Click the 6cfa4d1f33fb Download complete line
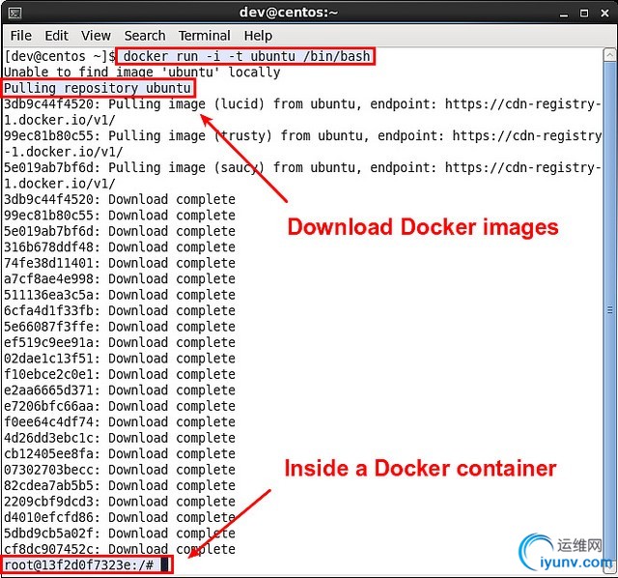This screenshot has height=578, width=618. pyautogui.click(x=120, y=310)
